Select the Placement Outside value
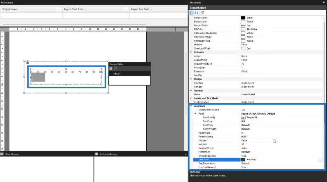Image resolution: width=327 pixels, height=182 pixels. pyautogui.click(x=246, y=152)
